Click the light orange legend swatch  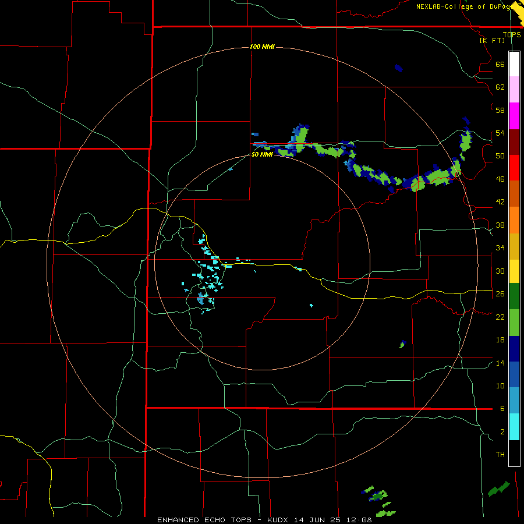pyautogui.click(x=514, y=220)
